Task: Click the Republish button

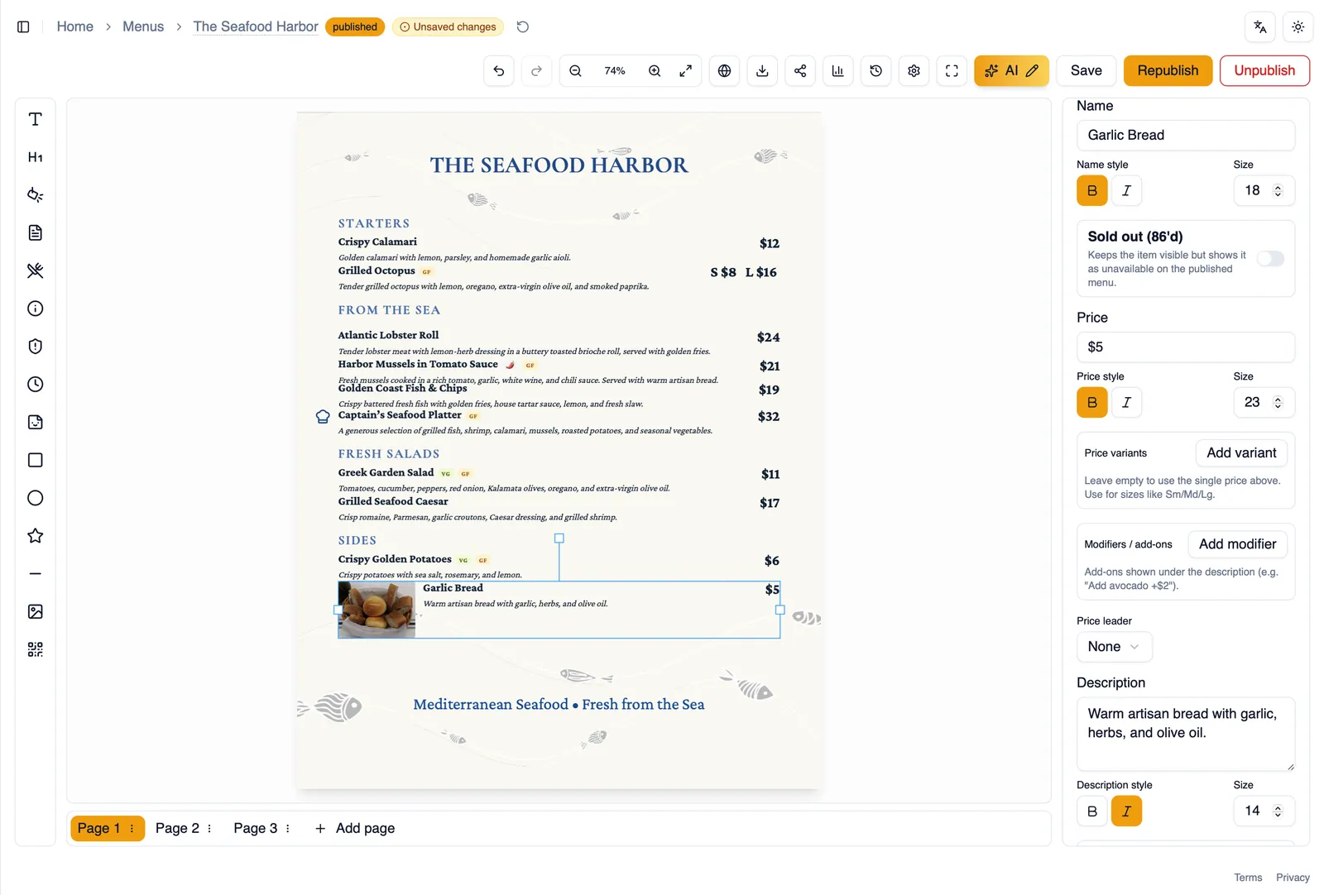Action: [1168, 71]
